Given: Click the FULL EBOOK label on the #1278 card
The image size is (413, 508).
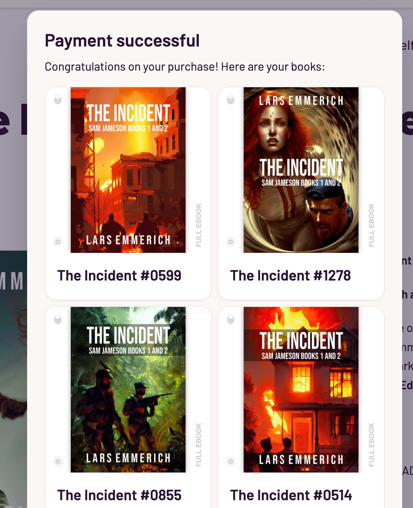Looking at the screenshot, I should point(371,225).
